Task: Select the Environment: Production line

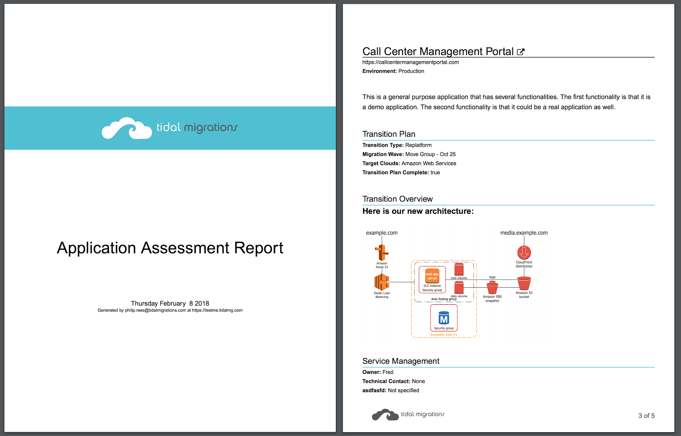Action: pyautogui.click(x=393, y=71)
